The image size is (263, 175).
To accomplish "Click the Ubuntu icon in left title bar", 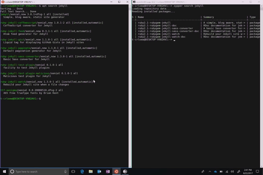I will coord(2,2).
